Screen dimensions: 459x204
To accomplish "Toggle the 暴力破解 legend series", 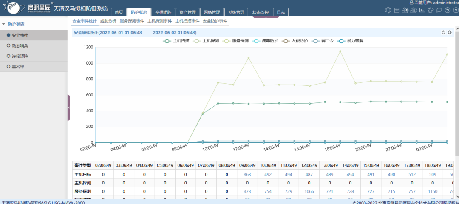I will (x=351, y=41).
